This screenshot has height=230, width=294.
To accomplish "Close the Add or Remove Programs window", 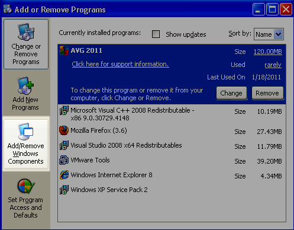I will [286, 9].
